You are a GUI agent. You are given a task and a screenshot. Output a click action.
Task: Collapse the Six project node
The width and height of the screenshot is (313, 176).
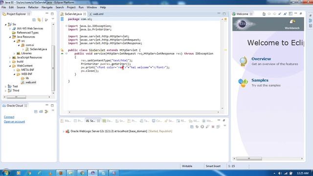5,24
